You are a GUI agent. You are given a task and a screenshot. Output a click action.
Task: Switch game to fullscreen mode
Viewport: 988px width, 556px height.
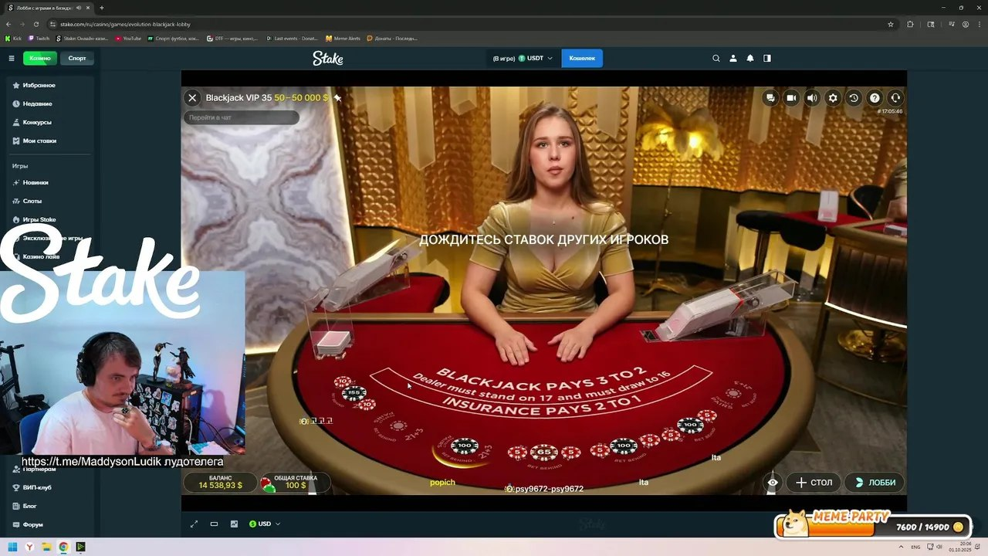tap(194, 524)
